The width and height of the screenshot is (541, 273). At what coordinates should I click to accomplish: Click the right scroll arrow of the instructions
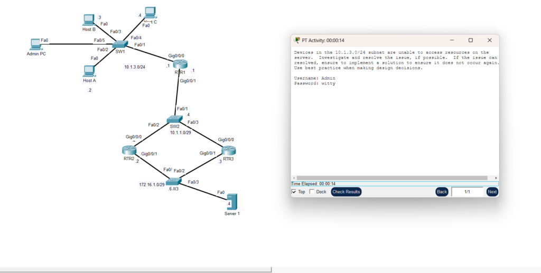pos(496,178)
